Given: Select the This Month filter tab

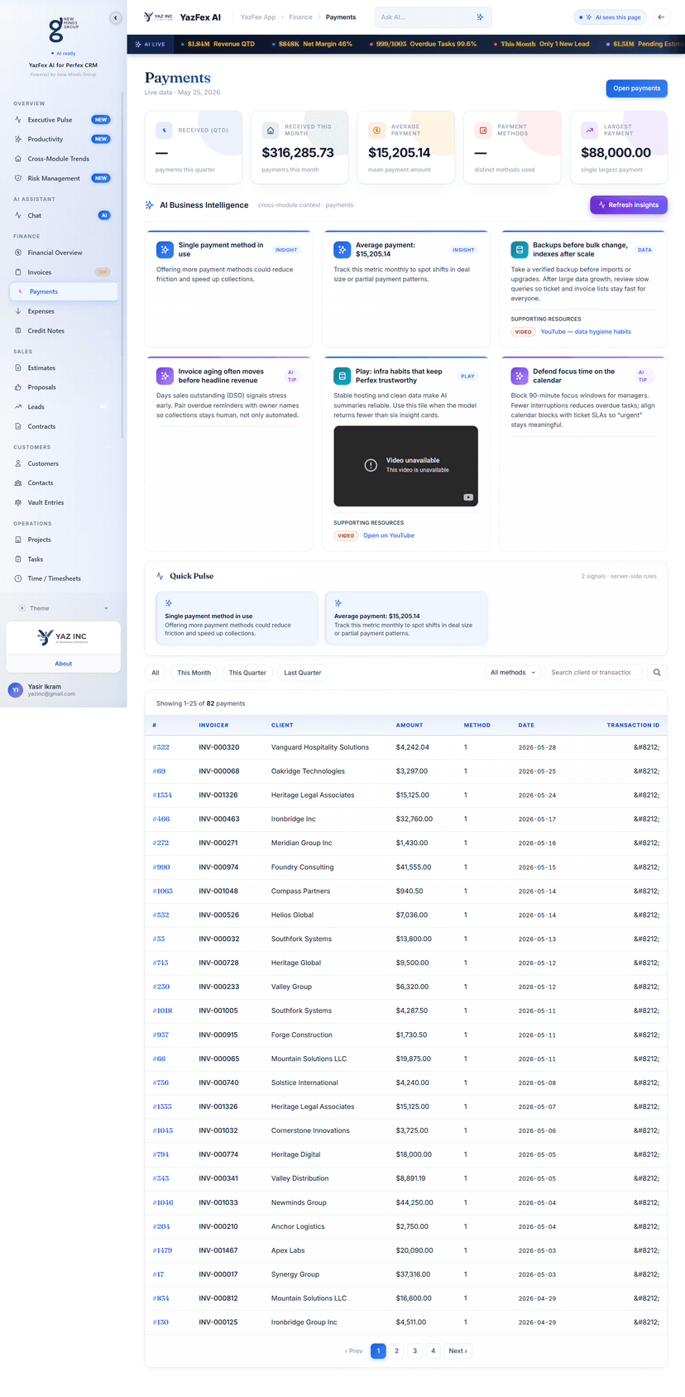Looking at the screenshot, I should 194,673.
